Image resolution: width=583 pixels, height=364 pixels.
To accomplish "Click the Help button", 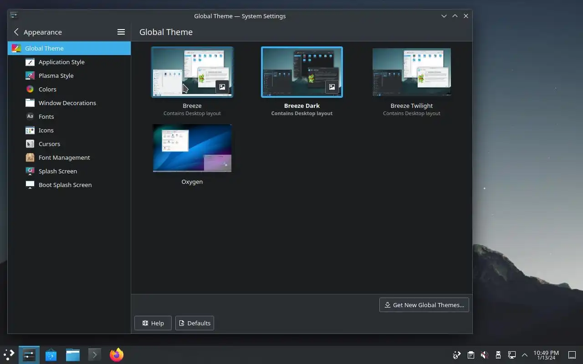I will 153,323.
